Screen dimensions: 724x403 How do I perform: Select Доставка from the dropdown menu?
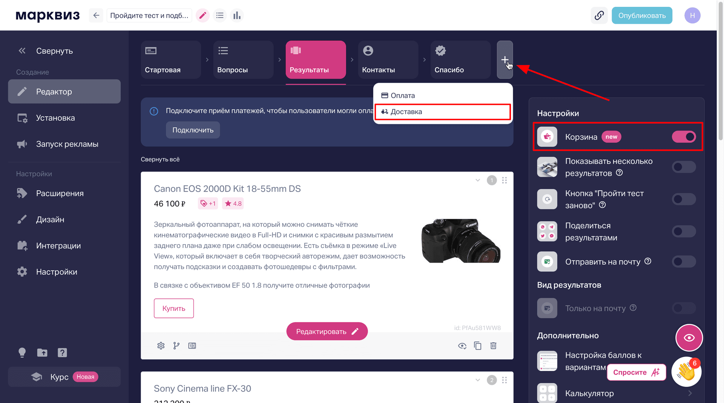tap(443, 112)
